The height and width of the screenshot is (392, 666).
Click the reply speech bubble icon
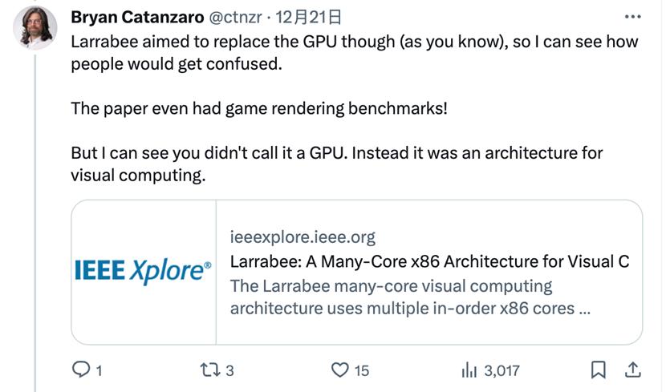click(x=81, y=370)
